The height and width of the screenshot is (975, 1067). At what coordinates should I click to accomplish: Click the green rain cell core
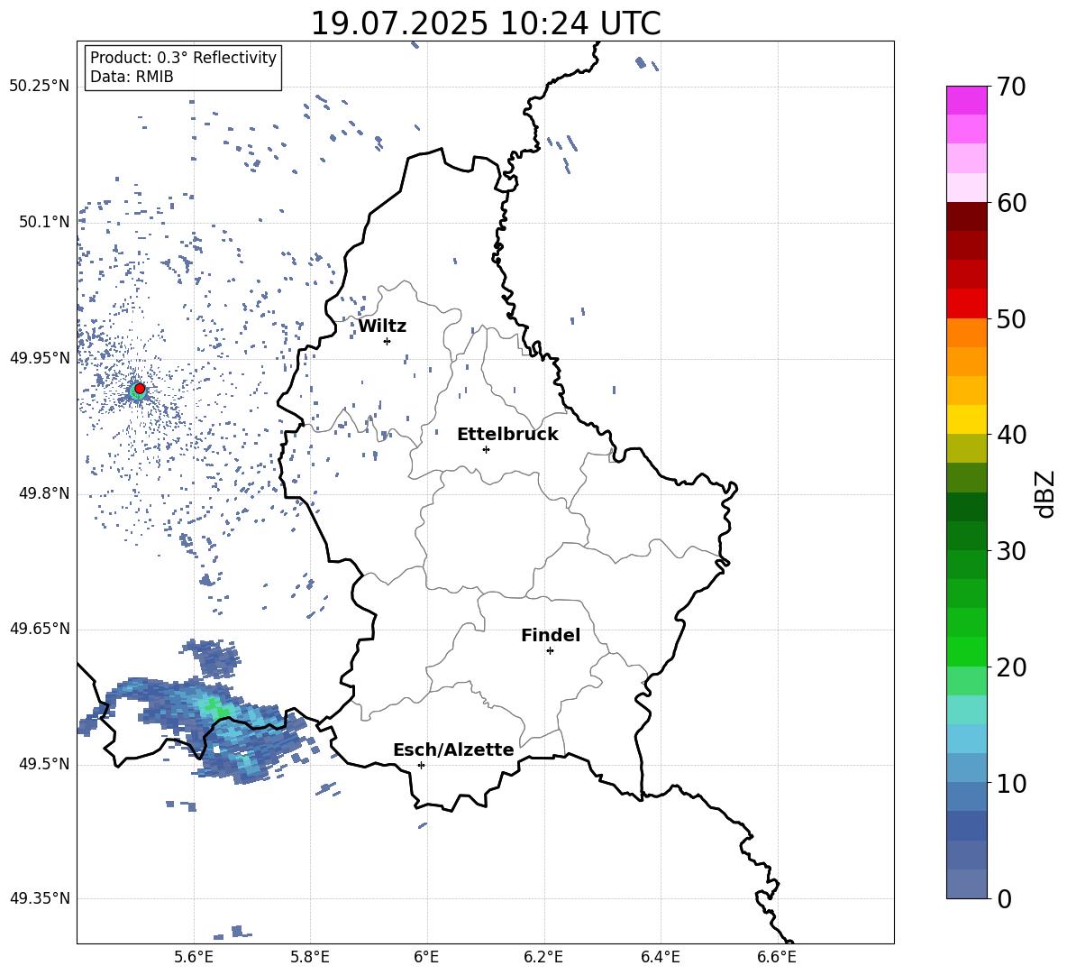pyautogui.click(x=216, y=707)
